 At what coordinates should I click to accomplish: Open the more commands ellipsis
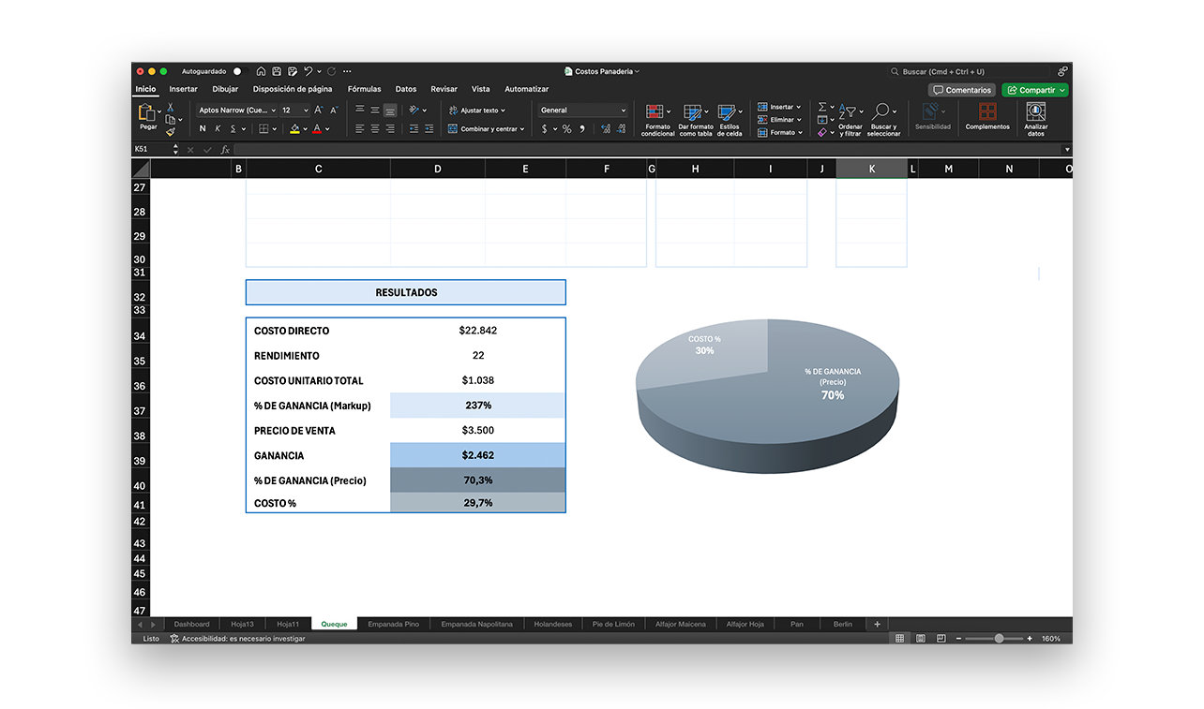[x=347, y=71]
